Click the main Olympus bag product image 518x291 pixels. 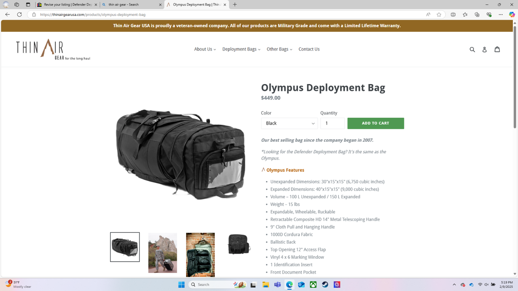coord(181,155)
